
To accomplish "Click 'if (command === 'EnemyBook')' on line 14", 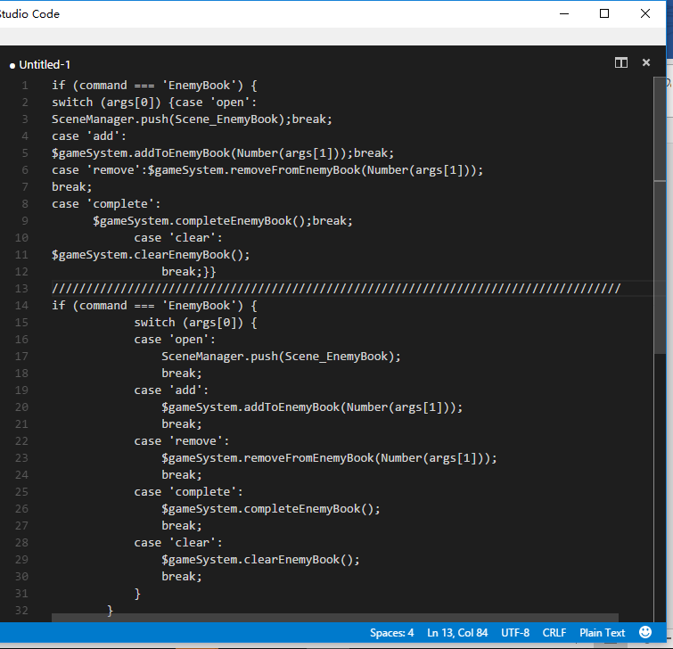I will pyautogui.click(x=147, y=306).
